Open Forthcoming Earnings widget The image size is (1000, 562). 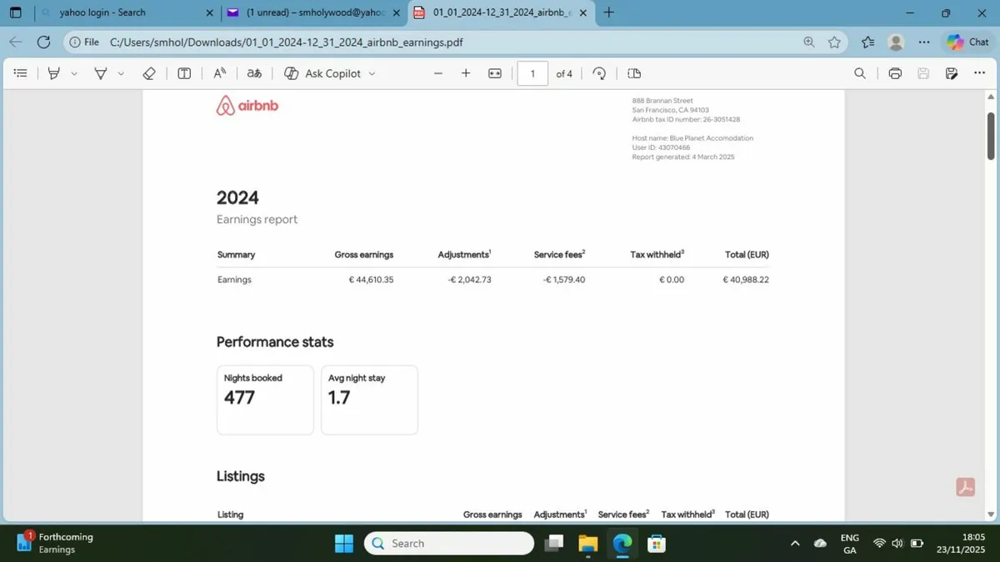pyautogui.click(x=55, y=543)
